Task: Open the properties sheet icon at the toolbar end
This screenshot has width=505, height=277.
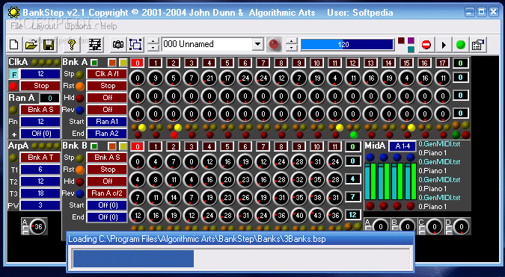Action: pos(478,45)
